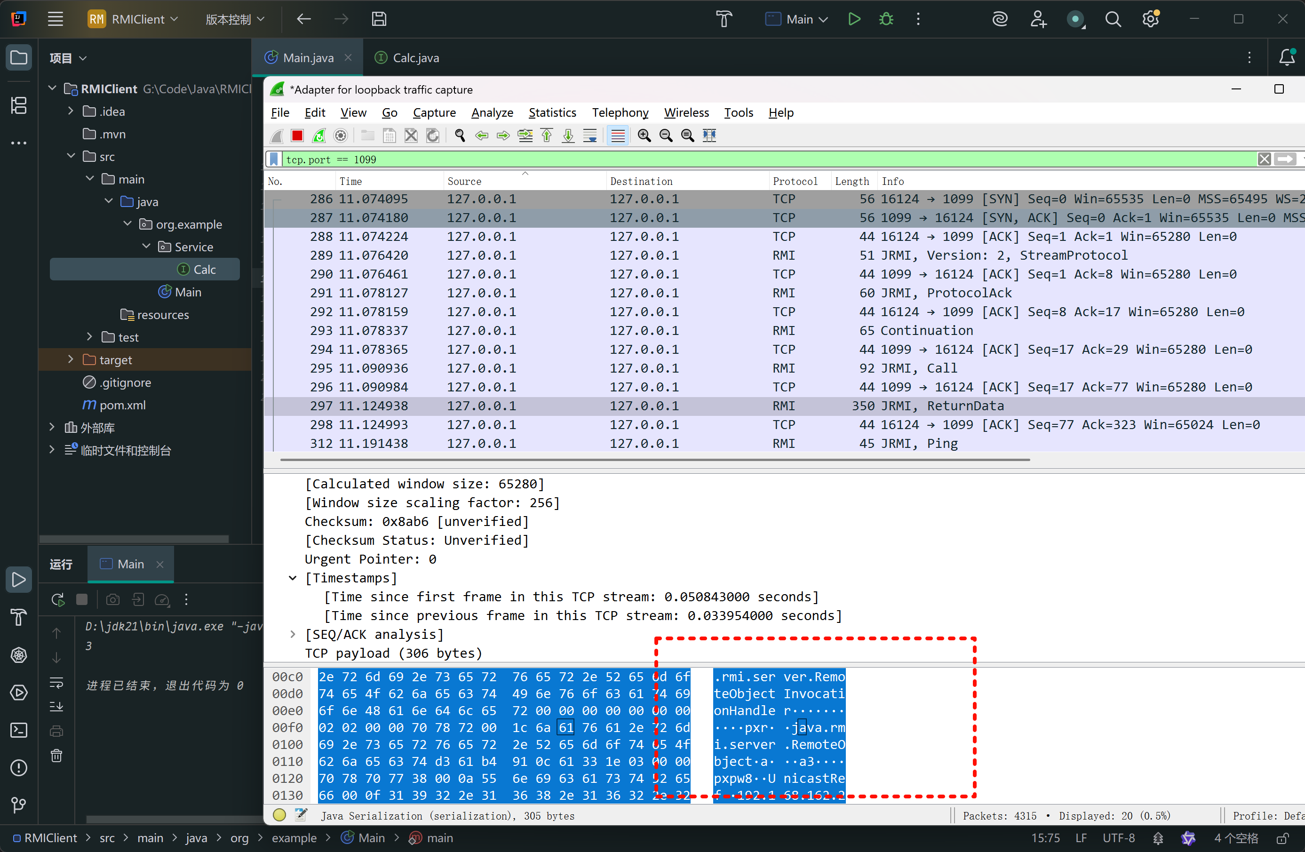Click Wireshark zoom in magnifier icon
1305x852 pixels.
645,135
